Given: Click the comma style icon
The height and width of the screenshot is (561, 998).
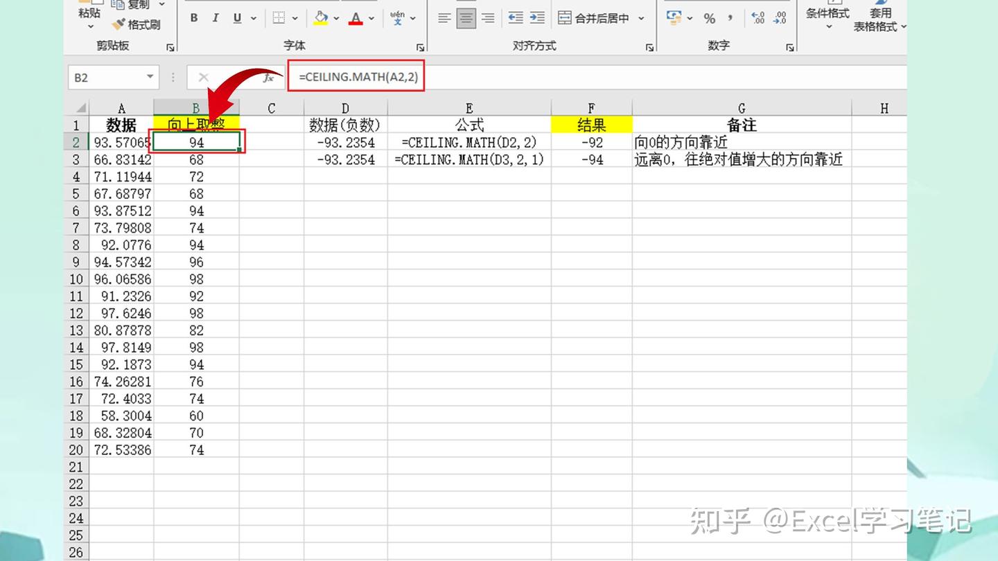Looking at the screenshot, I should [729, 19].
